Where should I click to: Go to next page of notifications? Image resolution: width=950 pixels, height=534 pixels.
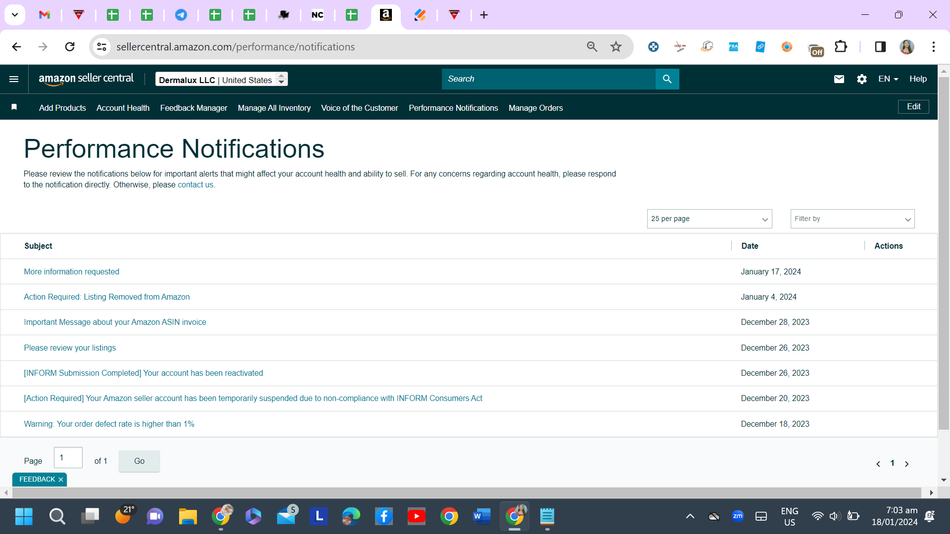pyautogui.click(x=907, y=464)
